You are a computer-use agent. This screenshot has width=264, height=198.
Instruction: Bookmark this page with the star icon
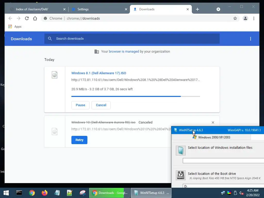[x=235, y=18]
